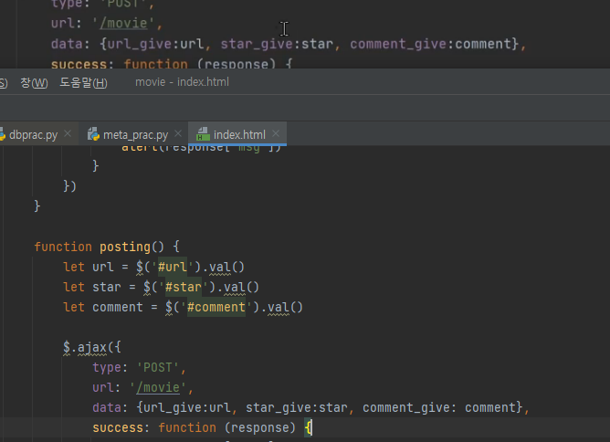Open the '/movie' url link in top code preview
Screen dimensions: 610x442
coord(123,24)
